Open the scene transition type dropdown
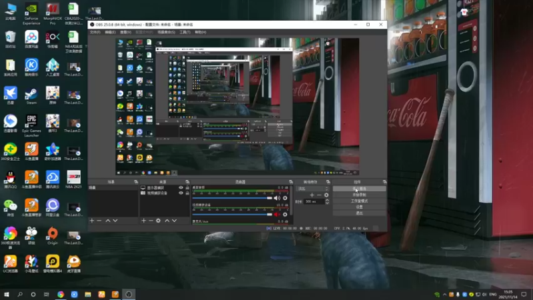 point(313,189)
